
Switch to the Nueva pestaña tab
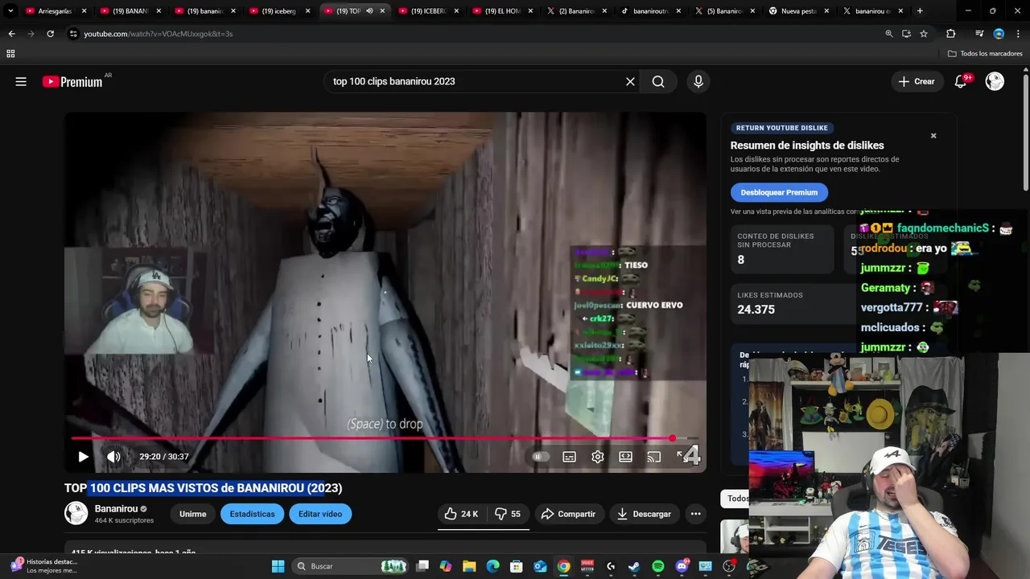799,11
